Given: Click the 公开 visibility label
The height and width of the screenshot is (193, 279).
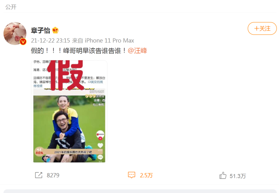Looking at the screenshot, I should tap(11, 7).
